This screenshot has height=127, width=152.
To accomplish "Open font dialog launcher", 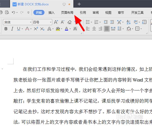I will [x=81, y=33].
